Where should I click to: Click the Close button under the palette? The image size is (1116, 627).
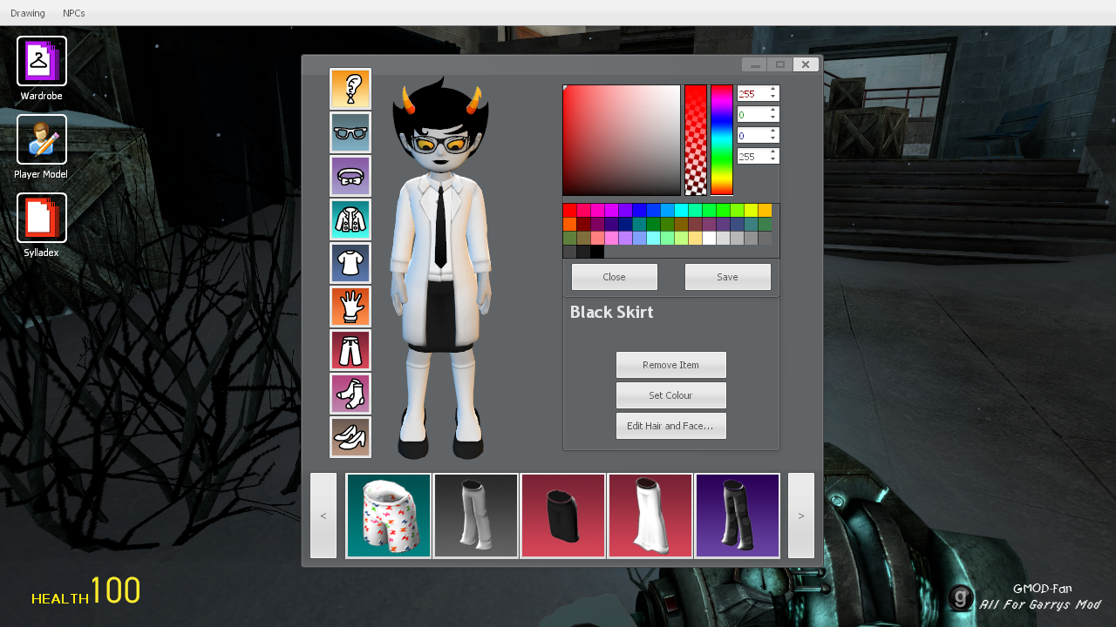tap(615, 277)
